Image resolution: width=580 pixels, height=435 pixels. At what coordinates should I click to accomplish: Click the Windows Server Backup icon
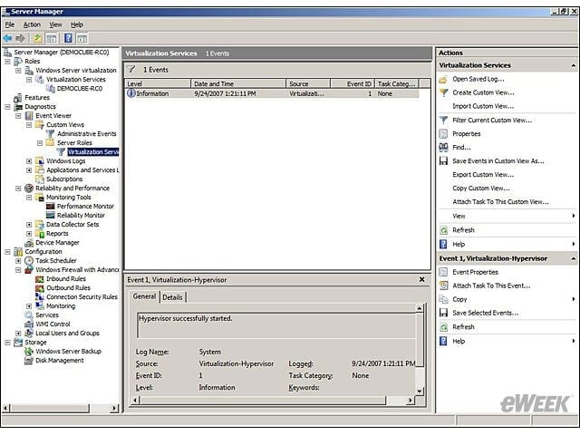[29, 352]
